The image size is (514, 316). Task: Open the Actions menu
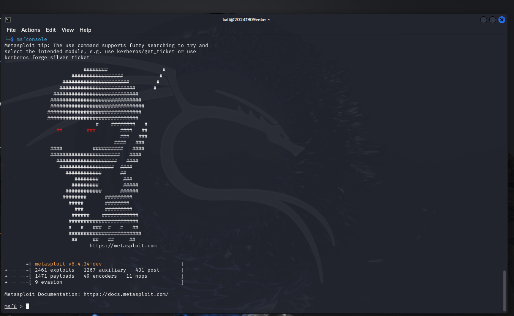pos(30,30)
